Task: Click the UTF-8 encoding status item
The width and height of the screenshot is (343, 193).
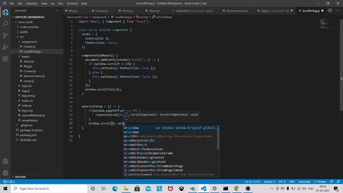Action: (x=282, y=182)
